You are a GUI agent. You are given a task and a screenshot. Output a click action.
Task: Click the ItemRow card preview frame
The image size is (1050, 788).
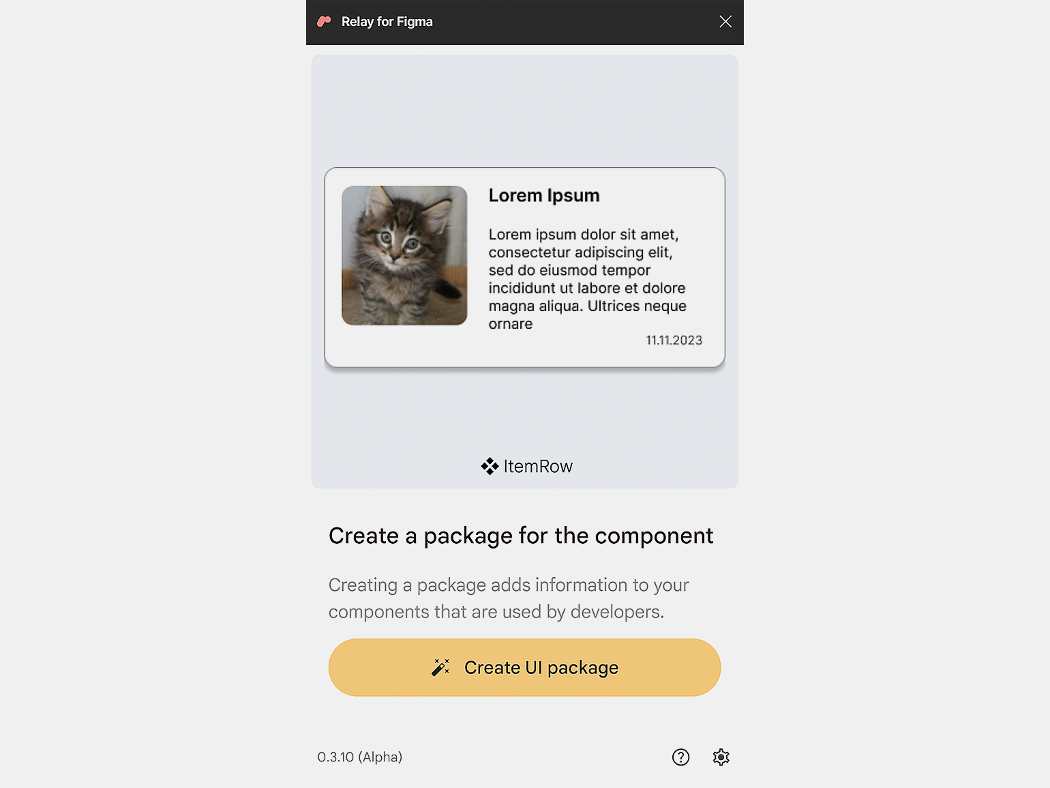[x=524, y=267]
